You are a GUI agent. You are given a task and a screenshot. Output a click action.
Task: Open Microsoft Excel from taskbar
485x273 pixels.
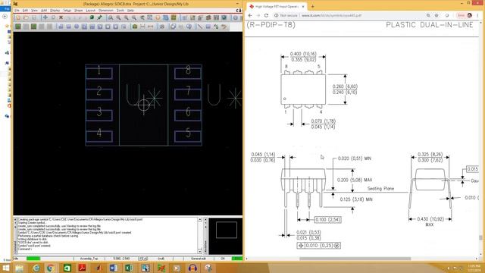pyautogui.click(x=129, y=268)
